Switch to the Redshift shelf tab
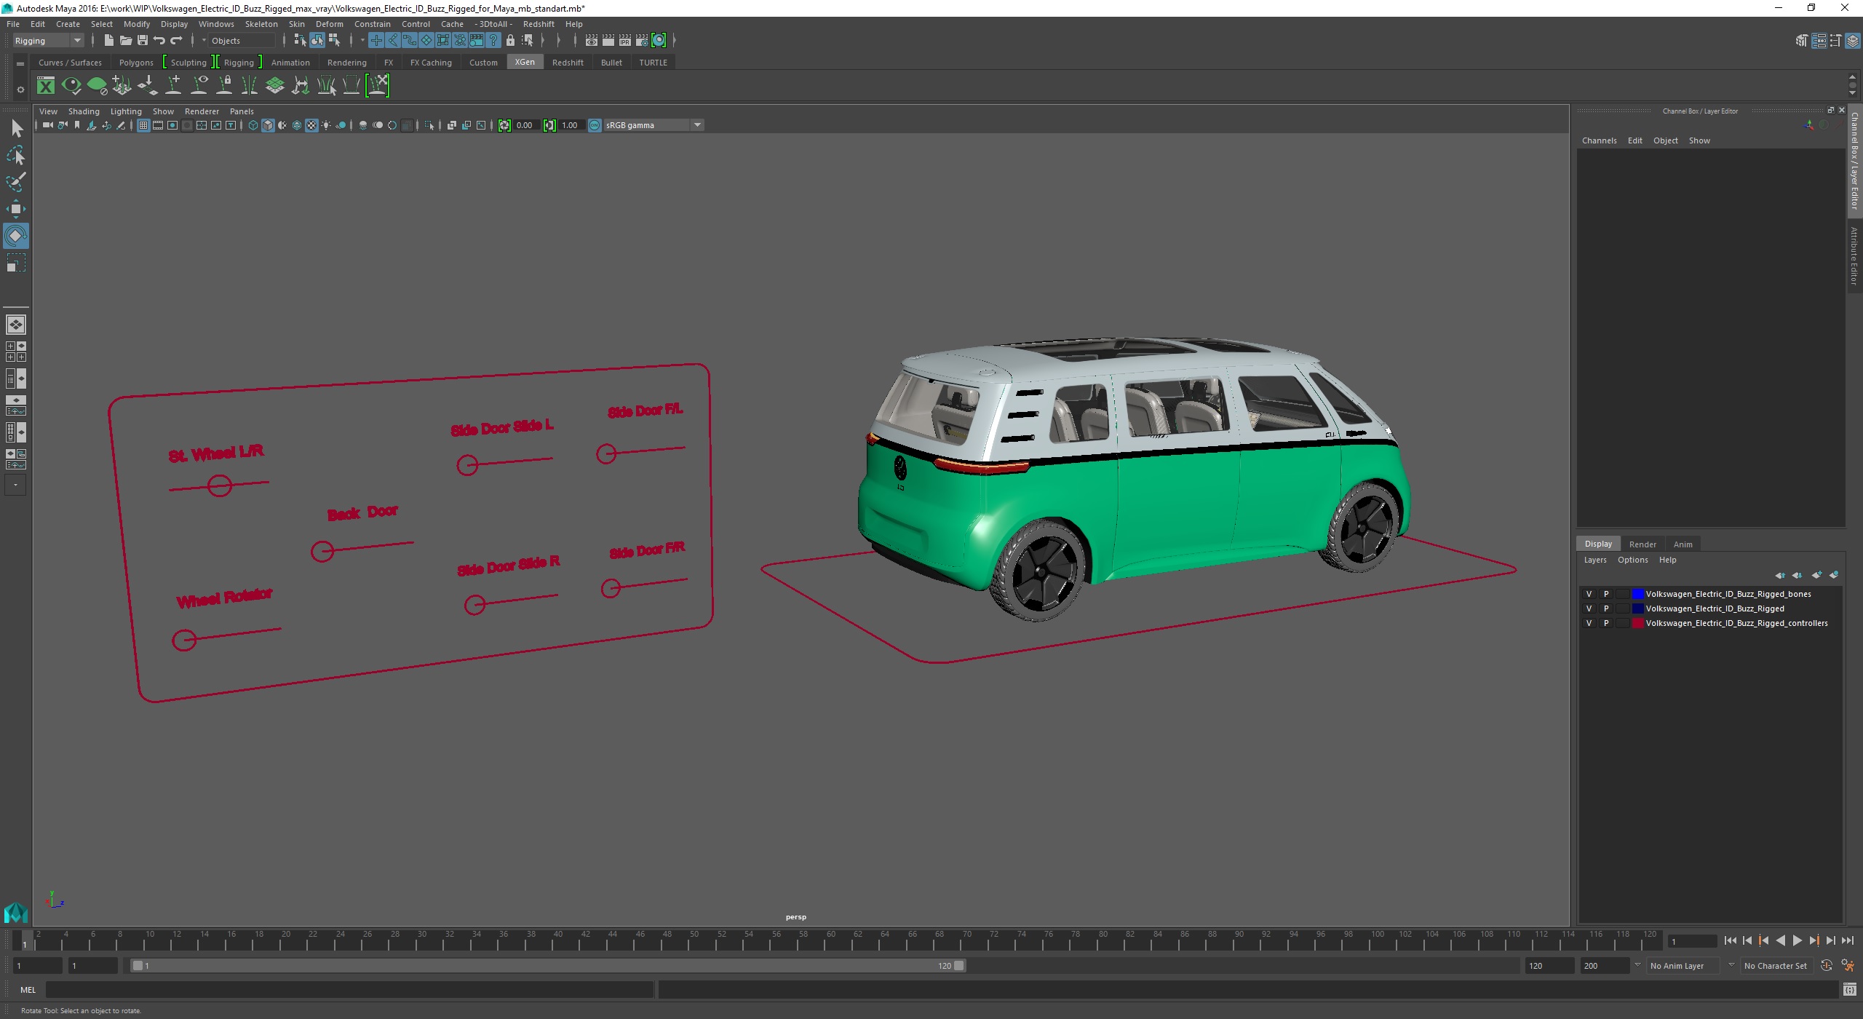Image resolution: width=1863 pixels, height=1019 pixels. 568,63
